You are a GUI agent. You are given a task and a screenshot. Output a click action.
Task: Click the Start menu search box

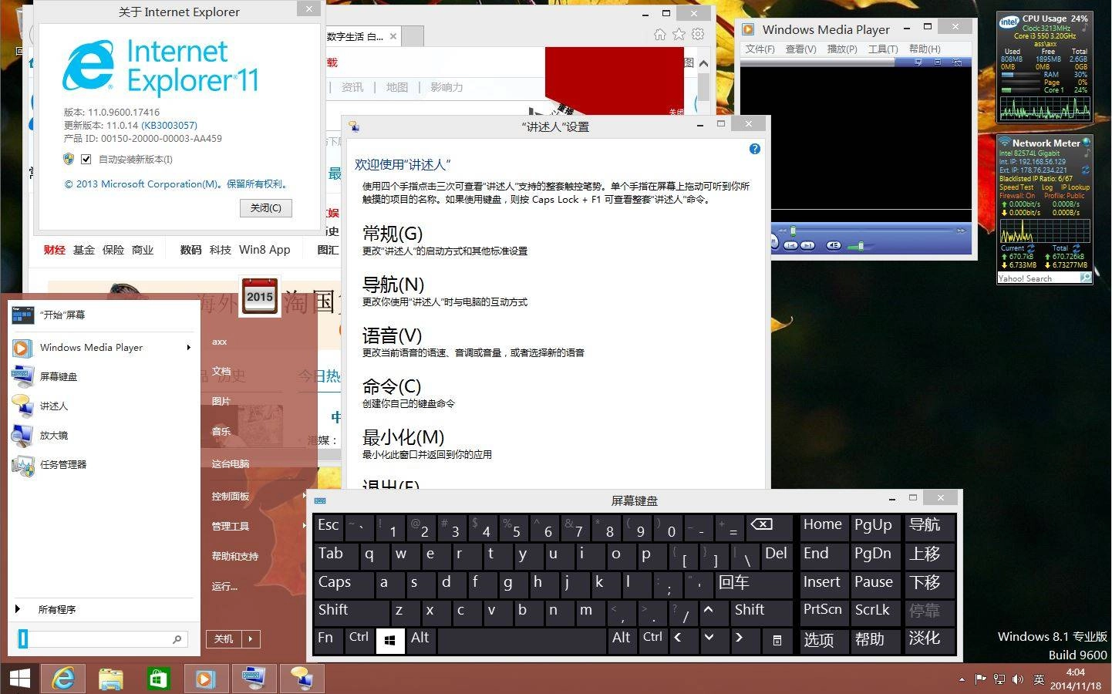pos(102,638)
